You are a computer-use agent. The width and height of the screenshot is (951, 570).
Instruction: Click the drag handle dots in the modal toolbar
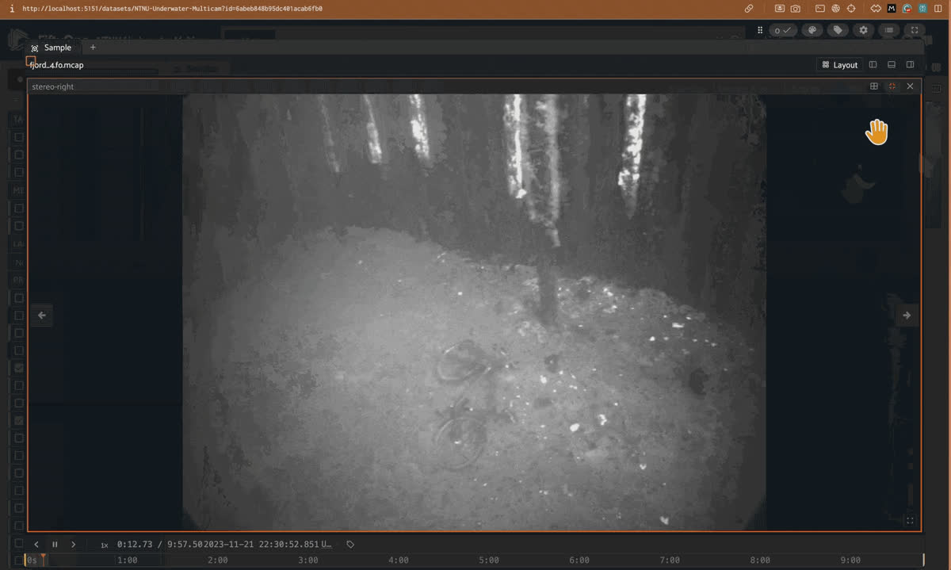click(760, 30)
